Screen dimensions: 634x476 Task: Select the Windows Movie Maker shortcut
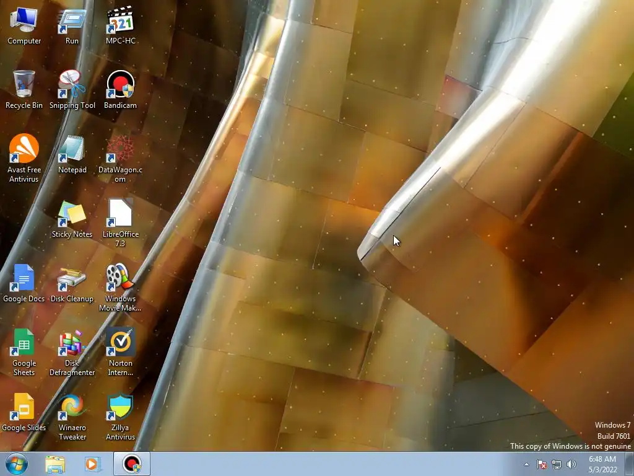(x=120, y=288)
